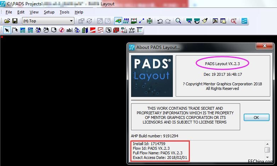Select the Keepout tool
Image resolution: width=277 pixels, height=166 pixels.
click(62, 30)
